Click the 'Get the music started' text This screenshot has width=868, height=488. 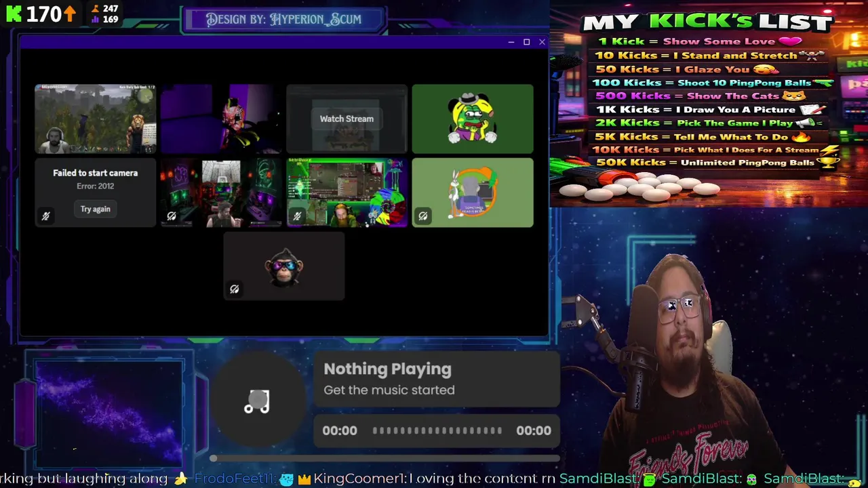[x=389, y=390]
